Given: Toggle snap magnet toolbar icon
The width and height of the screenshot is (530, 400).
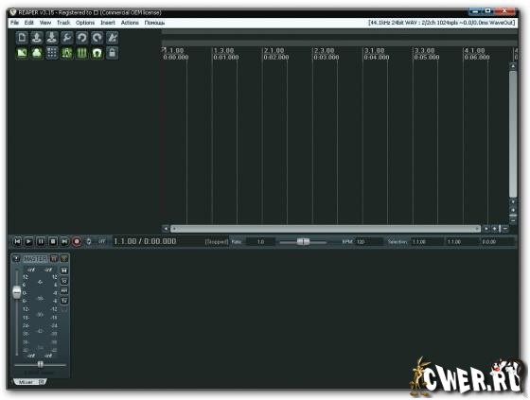Looking at the screenshot, I should [97, 53].
